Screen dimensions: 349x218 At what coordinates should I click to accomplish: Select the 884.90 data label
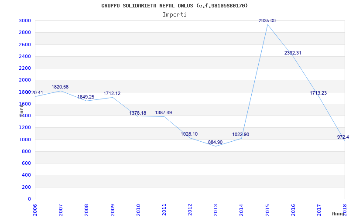pos(215,142)
